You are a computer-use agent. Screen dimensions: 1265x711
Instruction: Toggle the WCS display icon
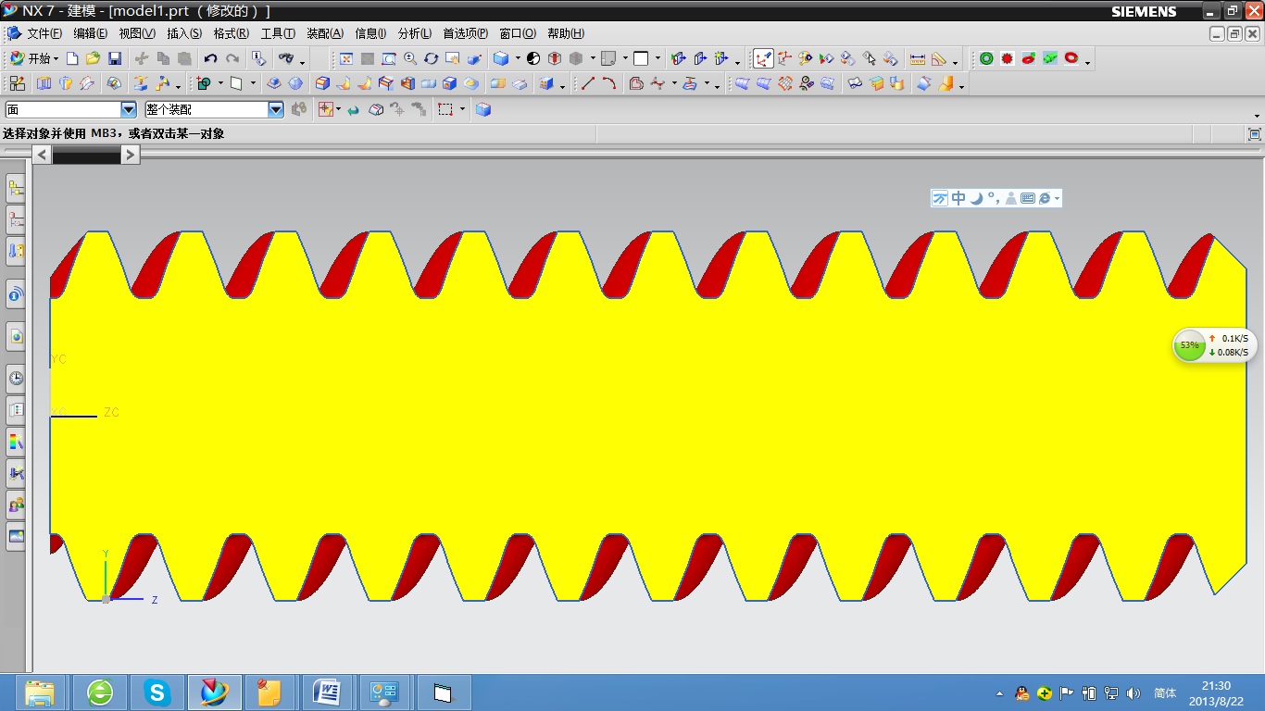point(763,58)
